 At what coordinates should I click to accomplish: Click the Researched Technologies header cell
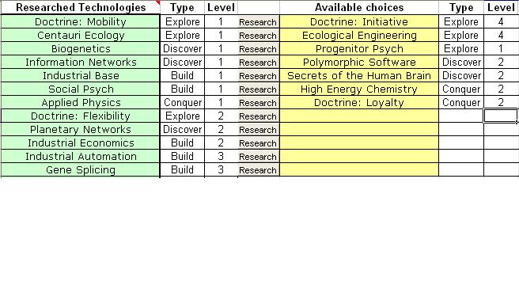pyautogui.click(x=81, y=7)
